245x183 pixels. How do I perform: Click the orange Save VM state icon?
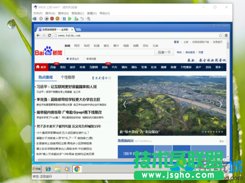[x=57, y=19]
